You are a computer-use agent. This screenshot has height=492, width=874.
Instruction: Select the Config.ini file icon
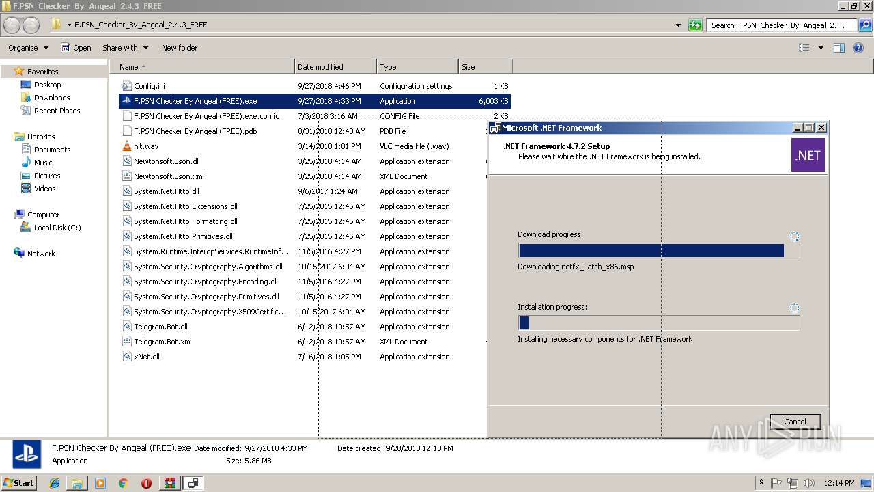coord(126,86)
